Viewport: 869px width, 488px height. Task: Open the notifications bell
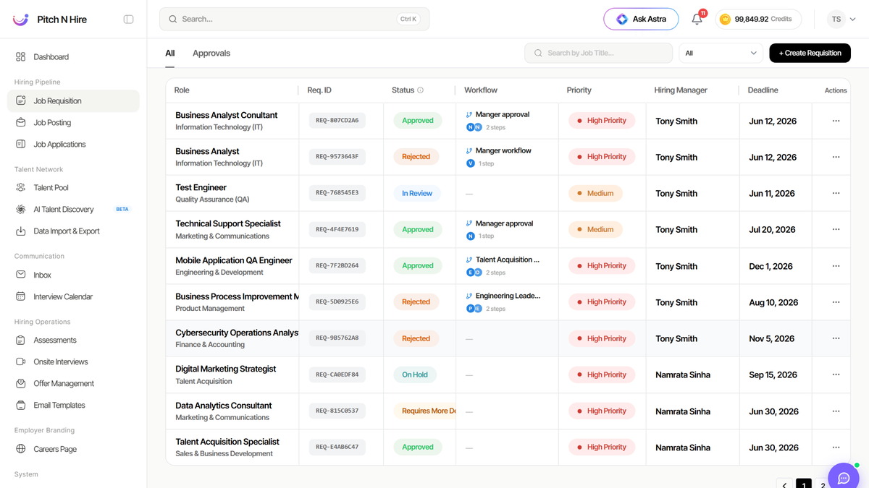point(697,20)
